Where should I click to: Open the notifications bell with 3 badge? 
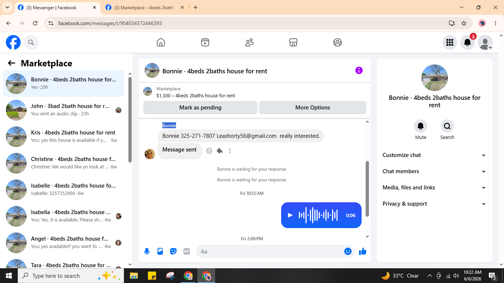467,42
